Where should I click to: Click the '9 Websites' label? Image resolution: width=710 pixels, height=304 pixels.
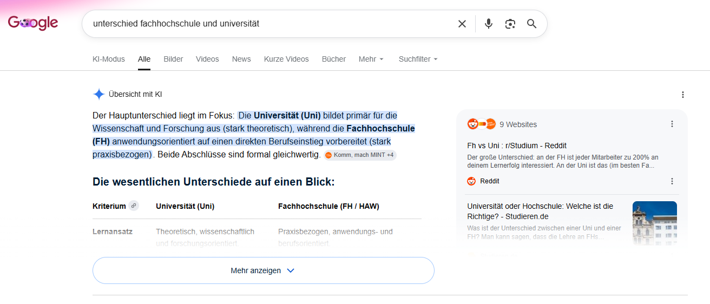518,124
